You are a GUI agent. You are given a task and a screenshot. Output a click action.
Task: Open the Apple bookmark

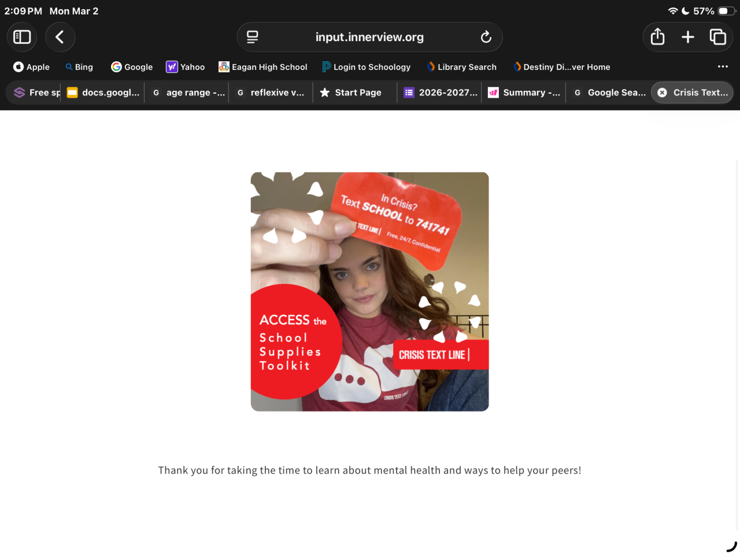[x=32, y=67]
